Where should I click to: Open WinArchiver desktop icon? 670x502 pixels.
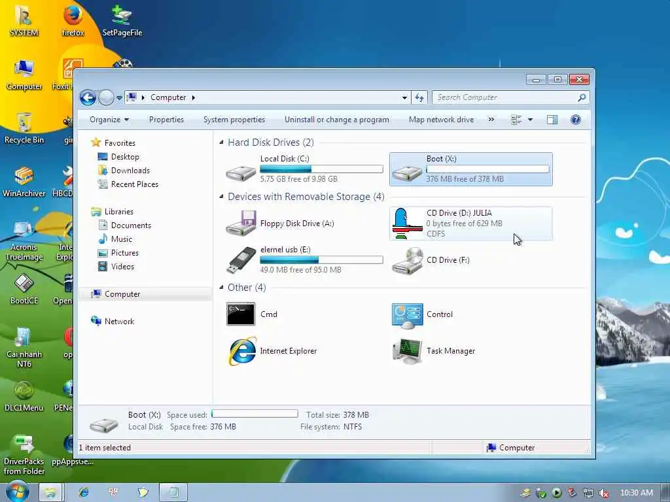pyautogui.click(x=24, y=182)
